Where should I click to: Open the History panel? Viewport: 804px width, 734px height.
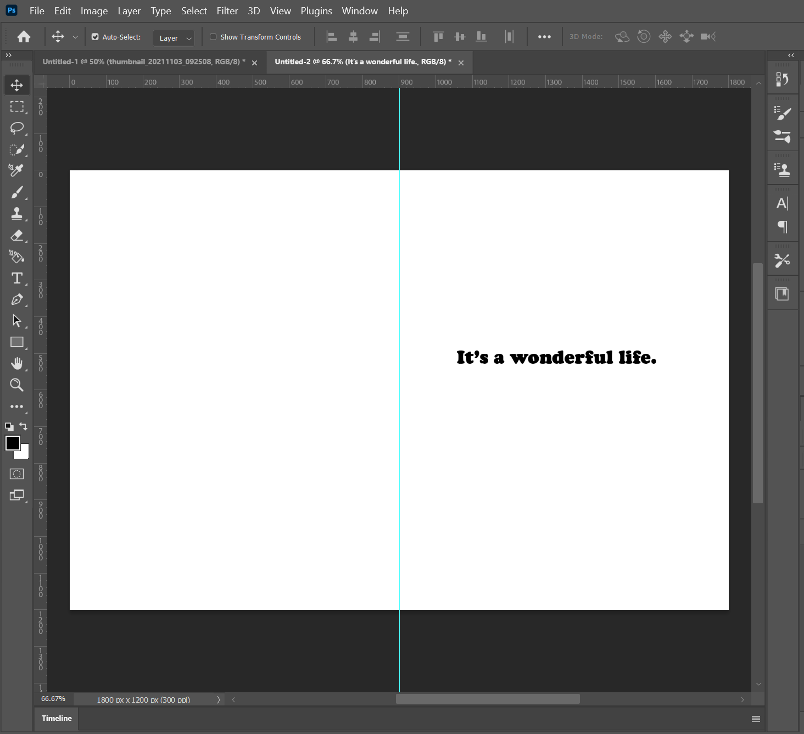click(783, 78)
